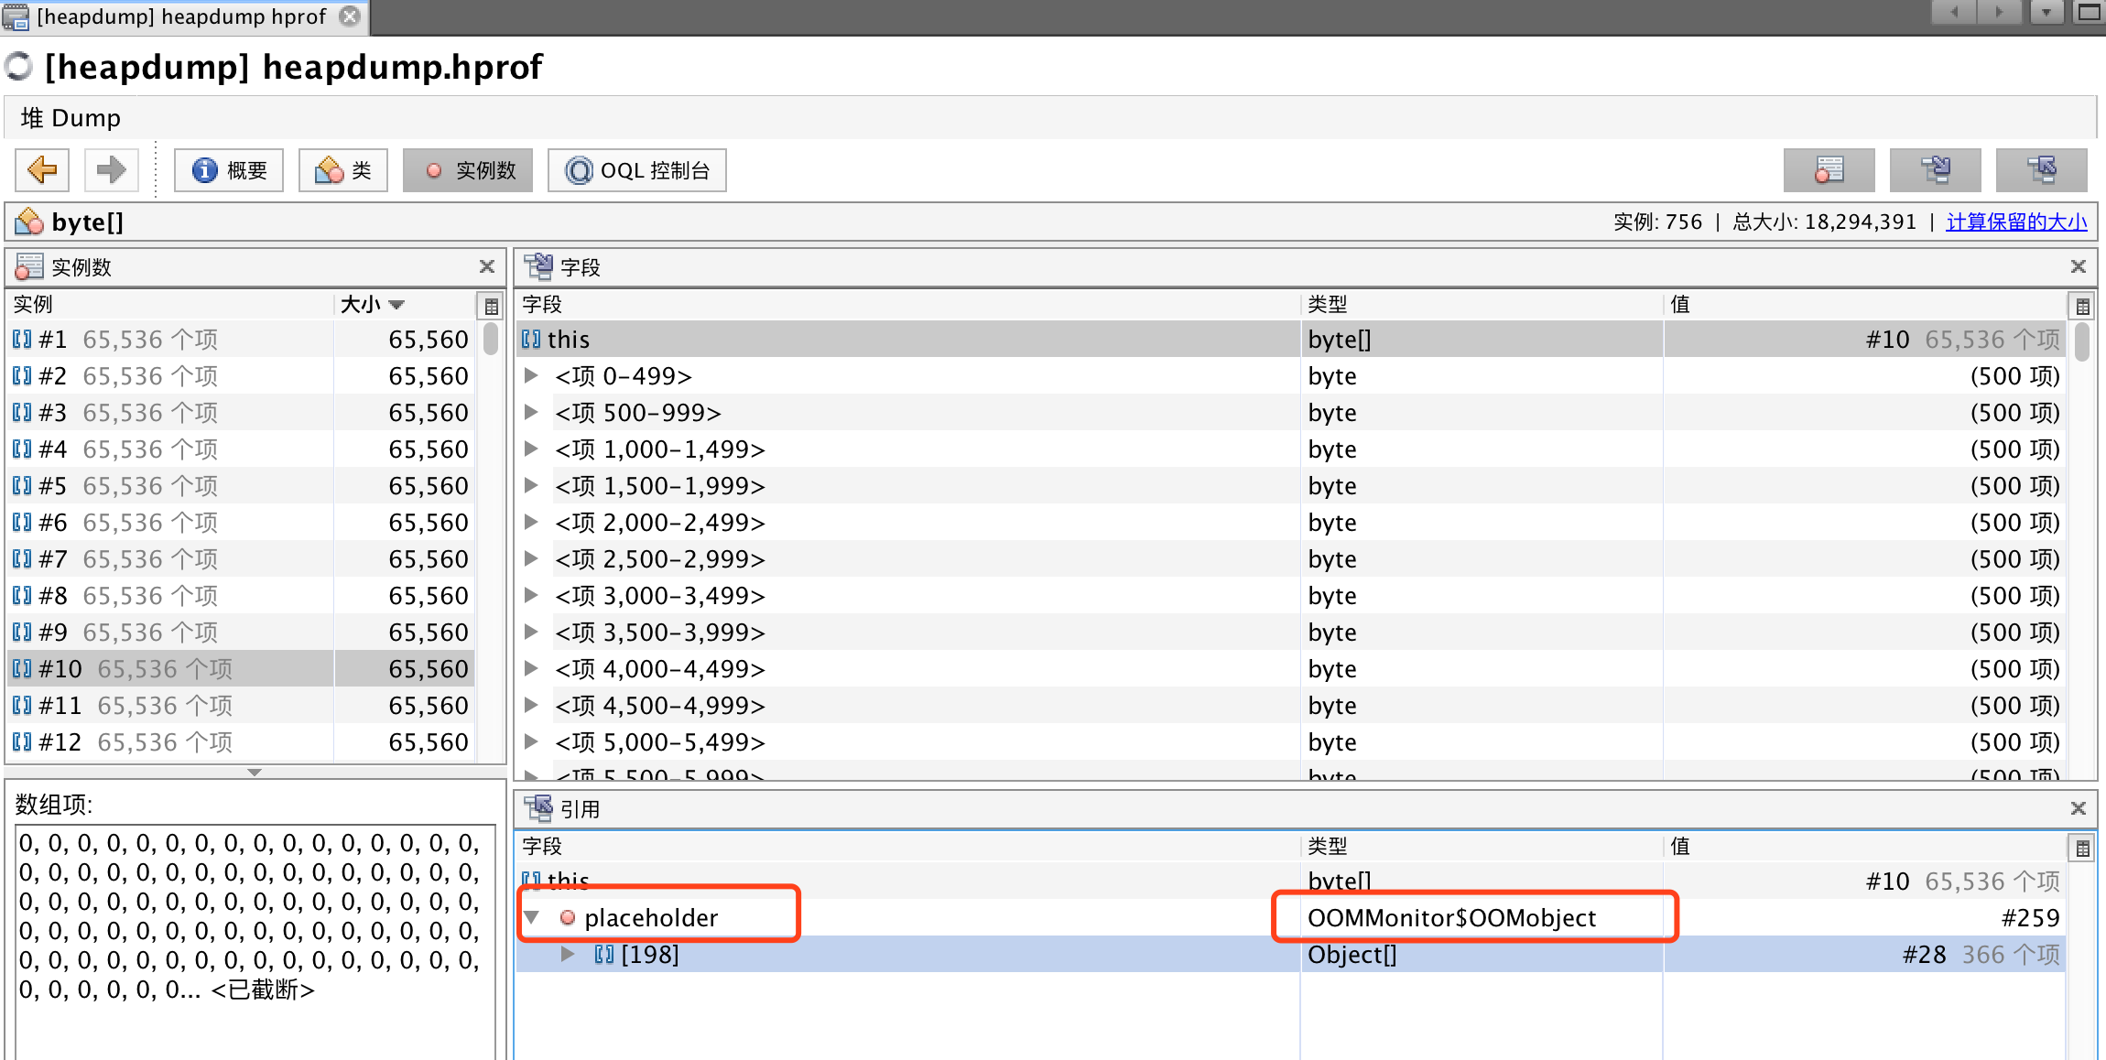Viewport: 2106px width, 1060px height.
Task: Select instance #12 in the list
Action: pos(242,742)
